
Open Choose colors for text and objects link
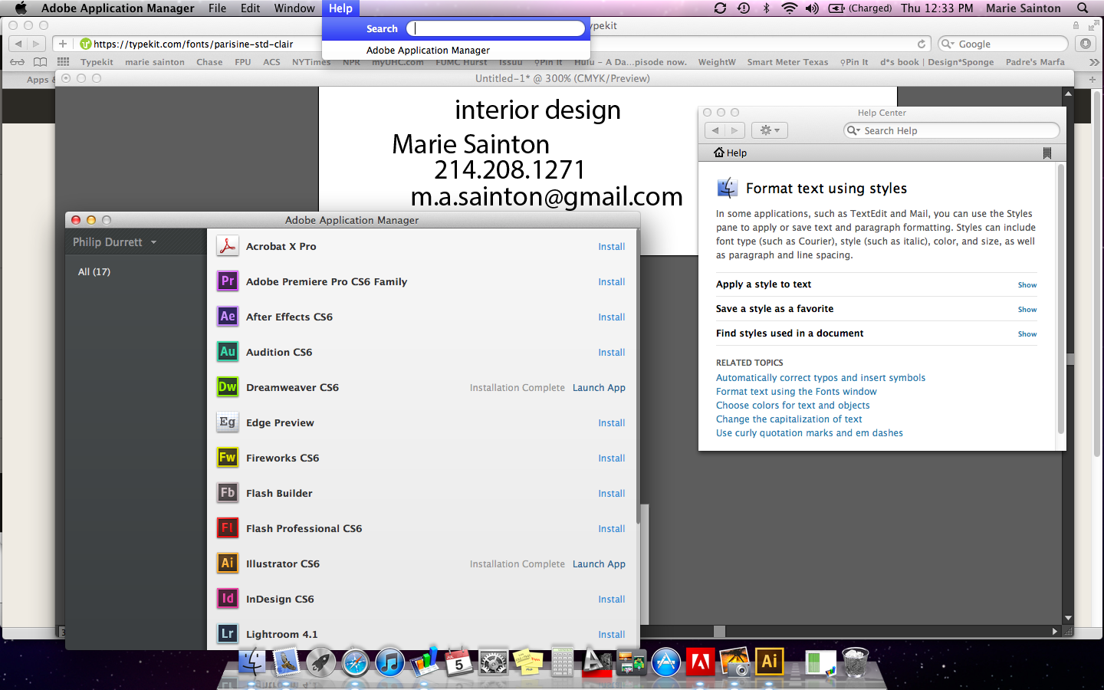click(x=793, y=406)
